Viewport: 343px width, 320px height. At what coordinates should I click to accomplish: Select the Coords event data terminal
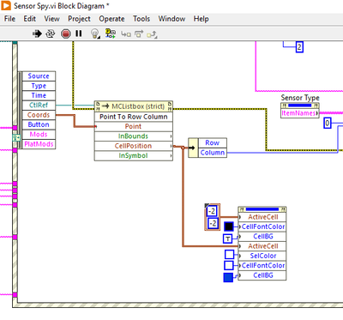tap(39, 115)
